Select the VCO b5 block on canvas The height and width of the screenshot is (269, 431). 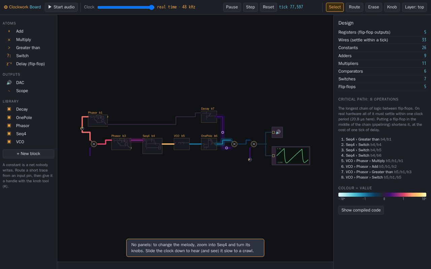181,144
